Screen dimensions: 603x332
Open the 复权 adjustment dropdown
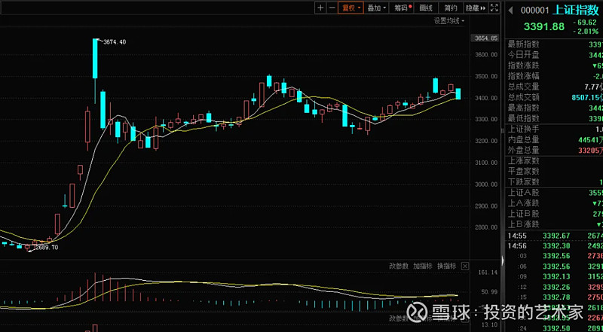350,8
